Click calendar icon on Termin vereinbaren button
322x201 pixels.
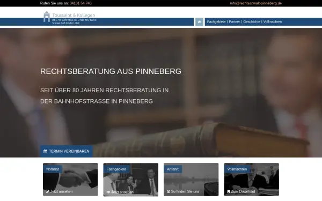[x=46, y=151]
